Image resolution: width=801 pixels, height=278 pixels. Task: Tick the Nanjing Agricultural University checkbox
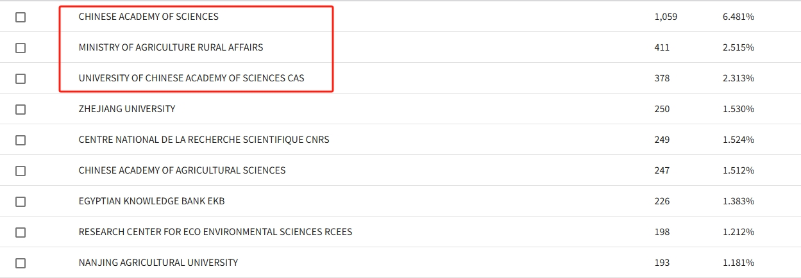point(21,263)
